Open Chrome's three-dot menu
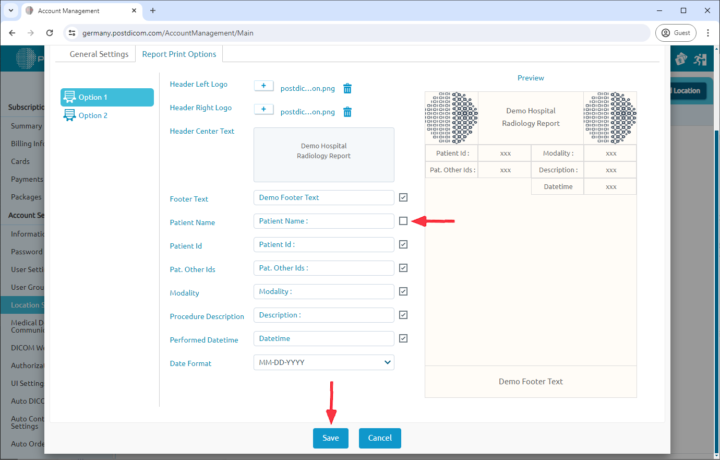This screenshot has width=720, height=460. [x=708, y=32]
